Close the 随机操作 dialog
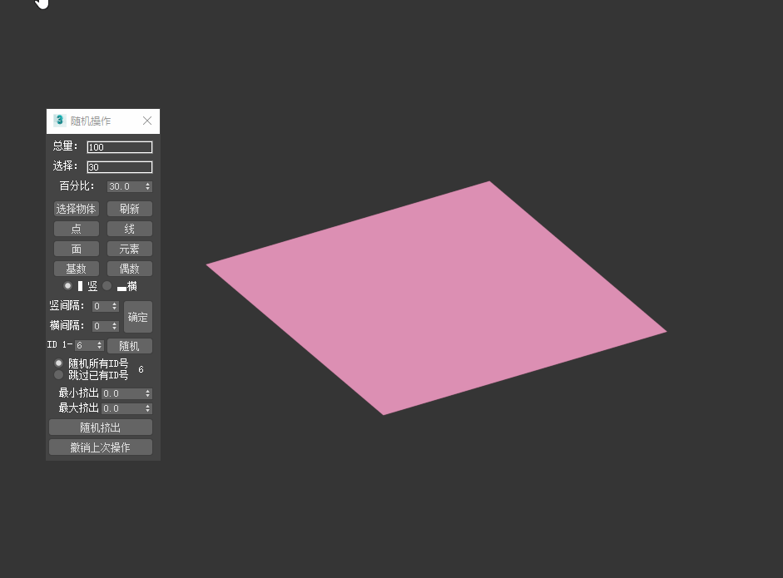Image resolution: width=783 pixels, height=578 pixels. [x=146, y=121]
